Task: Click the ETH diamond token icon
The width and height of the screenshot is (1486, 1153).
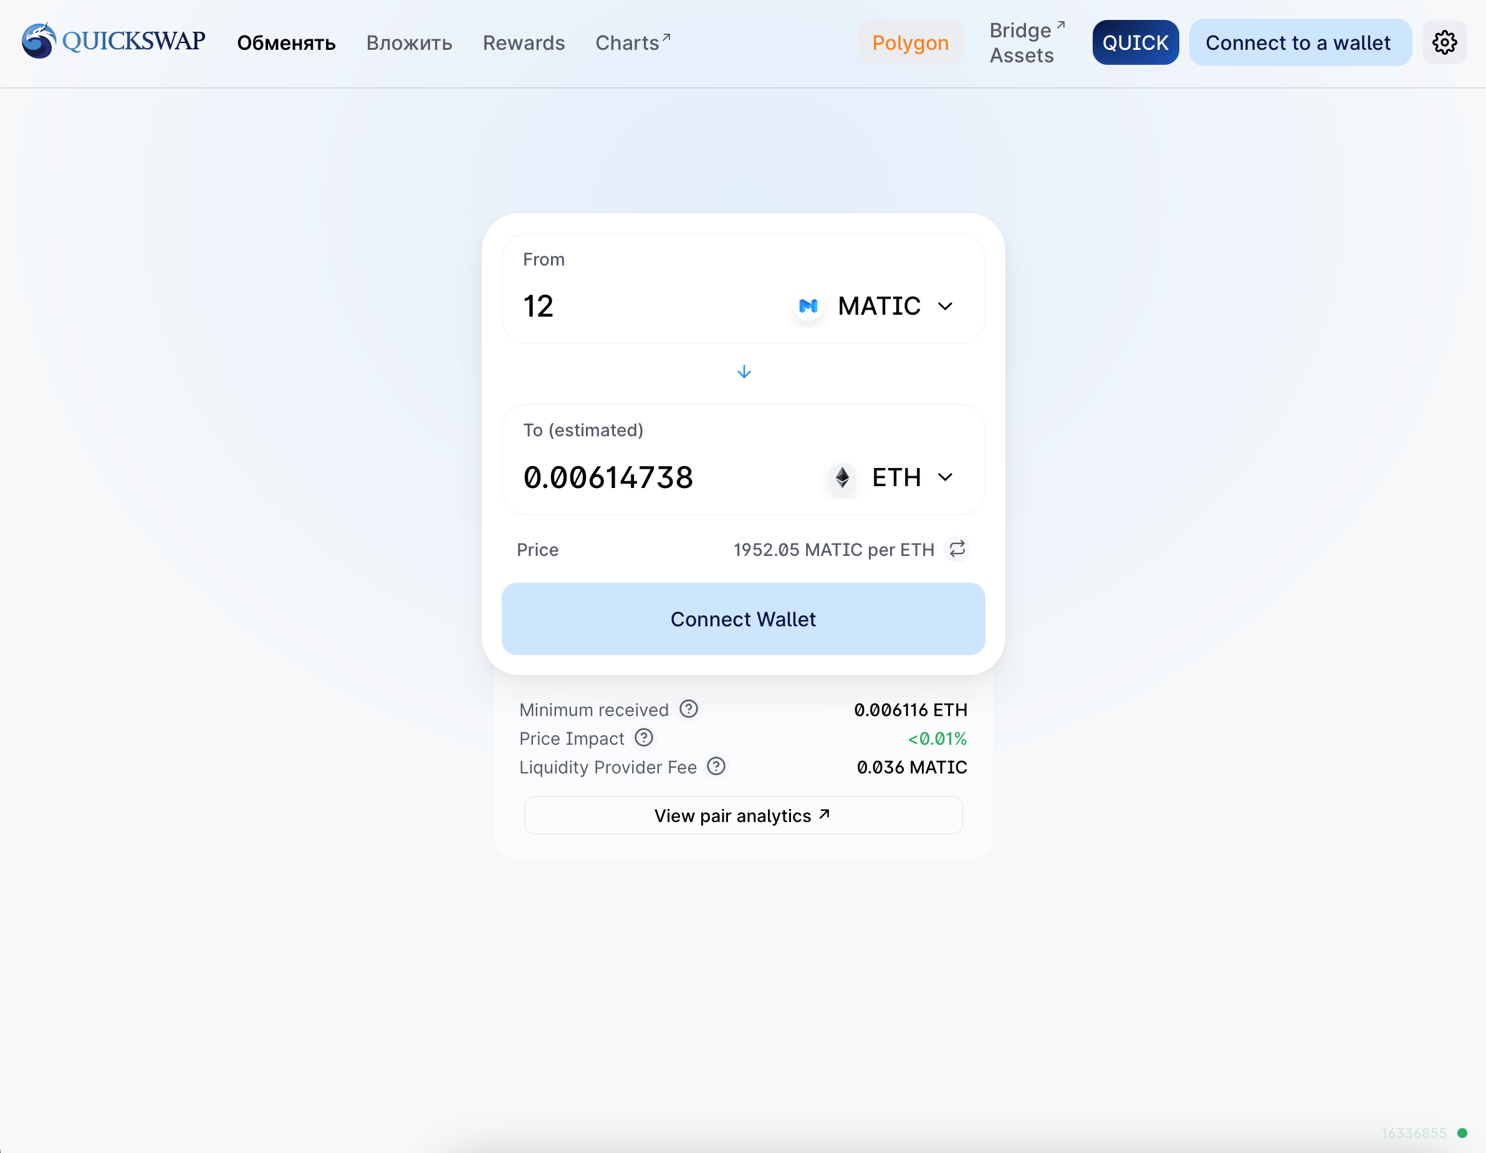Action: tap(841, 477)
